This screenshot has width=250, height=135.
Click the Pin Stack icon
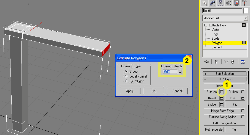point(206,62)
